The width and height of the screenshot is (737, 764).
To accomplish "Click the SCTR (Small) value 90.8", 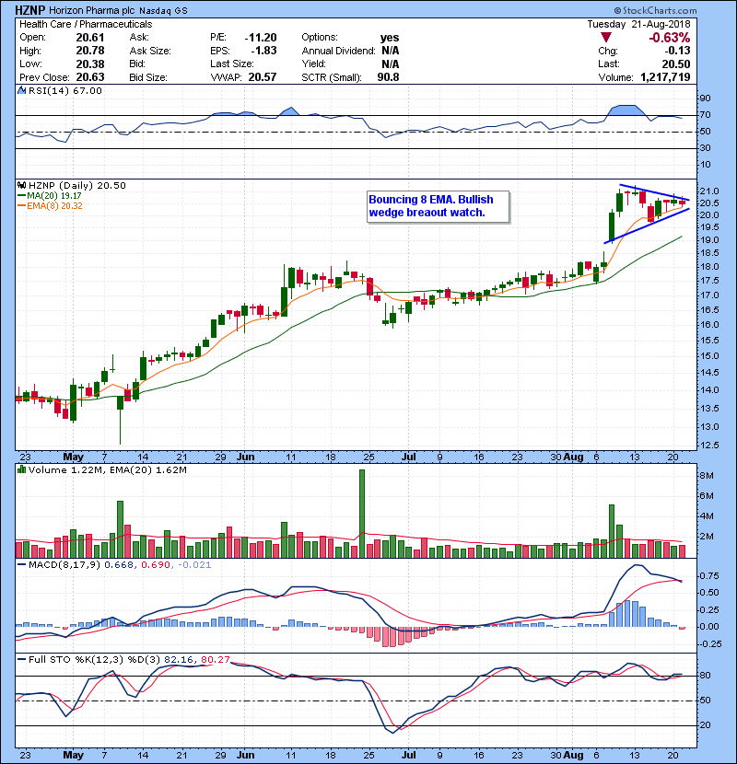I will click(388, 77).
